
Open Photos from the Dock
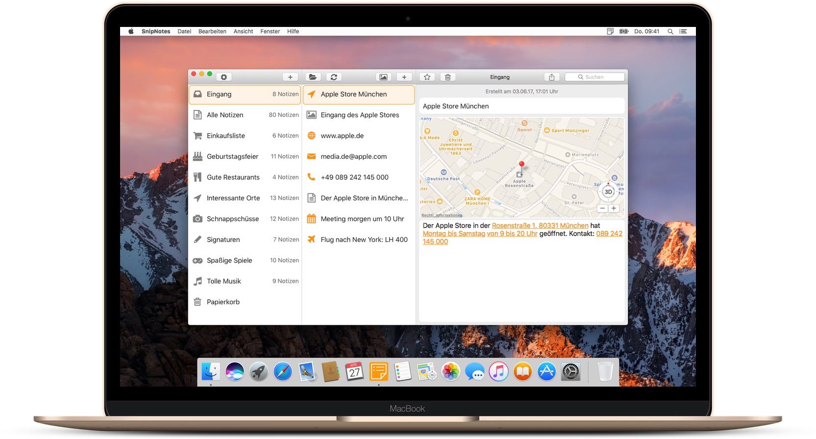[451, 372]
